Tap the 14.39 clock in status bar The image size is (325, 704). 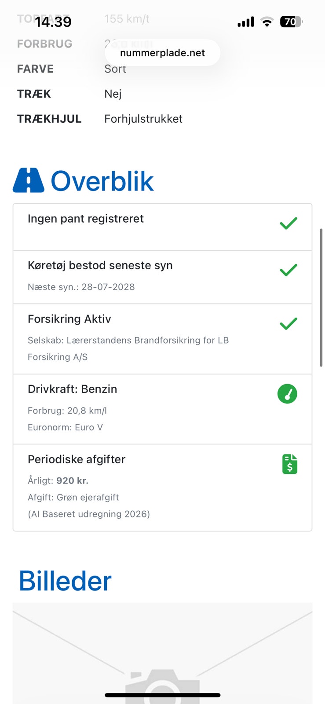[53, 22]
